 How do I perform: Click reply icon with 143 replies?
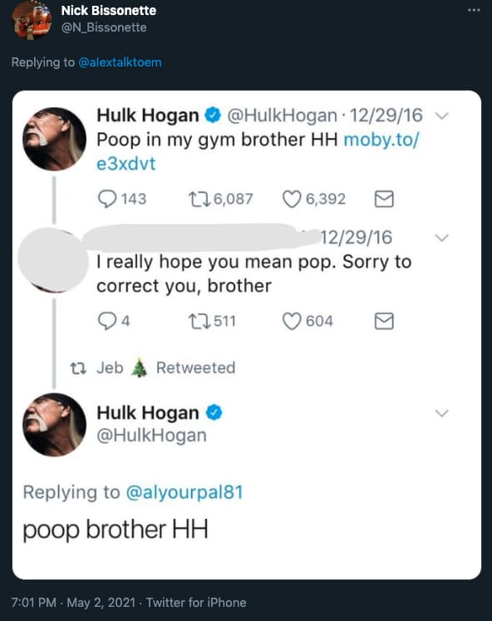pyautogui.click(x=107, y=199)
